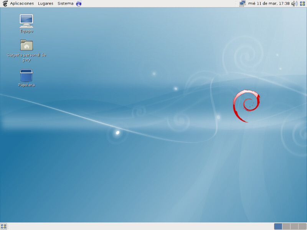Image resolution: width=307 pixels, height=230 pixels.
Task: Switch to the fourth workspace
Action: [x=302, y=226]
